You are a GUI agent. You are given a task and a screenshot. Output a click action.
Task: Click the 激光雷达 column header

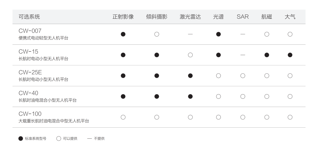click(x=190, y=17)
